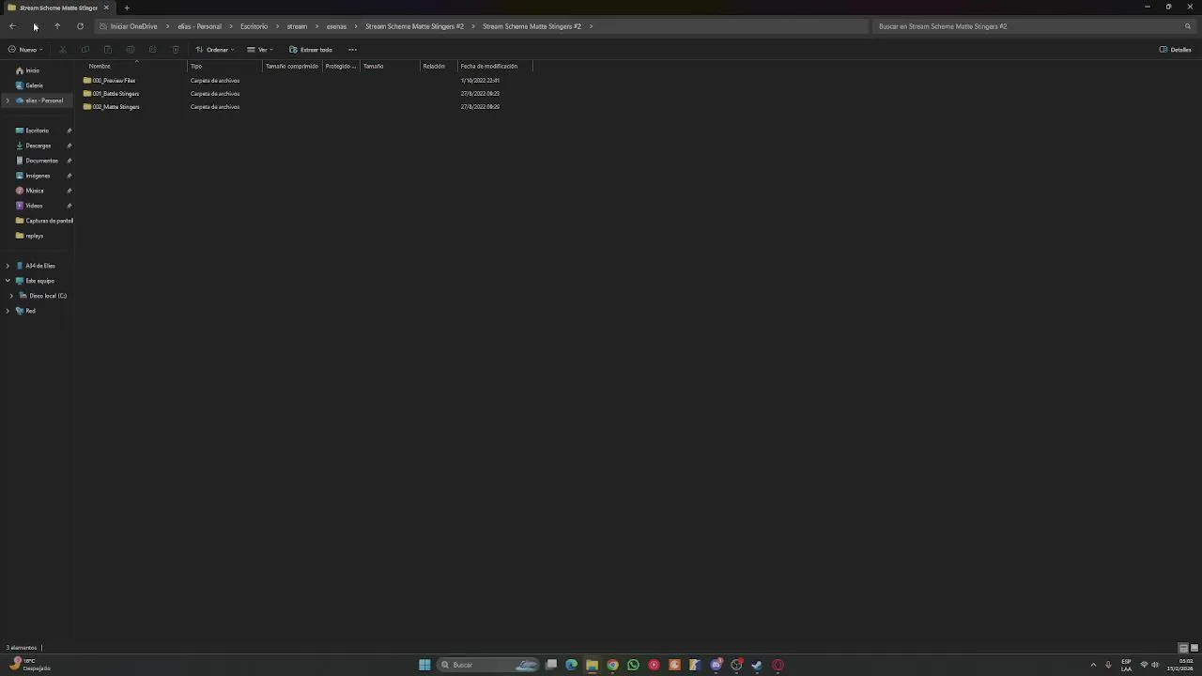Viewport: 1202px width, 676px height.
Task: Expand the A34 de Elias node
Action: pyautogui.click(x=8, y=266)
